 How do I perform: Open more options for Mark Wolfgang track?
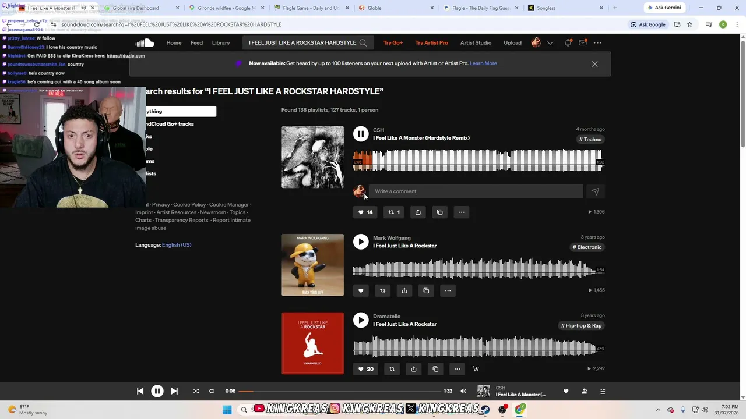coord(448,290)
